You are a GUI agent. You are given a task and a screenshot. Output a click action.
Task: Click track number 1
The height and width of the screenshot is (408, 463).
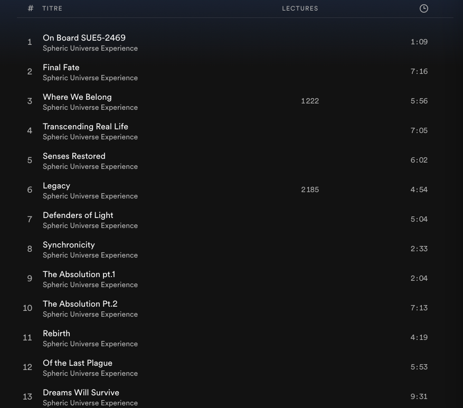30,42
